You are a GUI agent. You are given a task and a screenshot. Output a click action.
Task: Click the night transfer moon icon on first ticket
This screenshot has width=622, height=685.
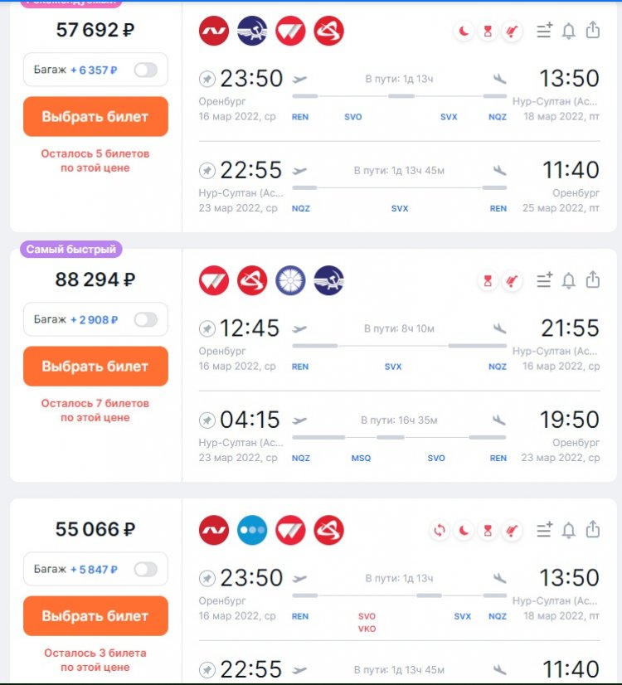tap(464, 31)
